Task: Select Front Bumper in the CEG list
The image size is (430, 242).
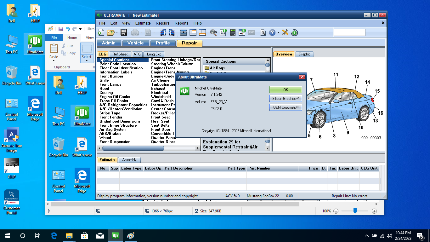Action: (x=111, y=76)
